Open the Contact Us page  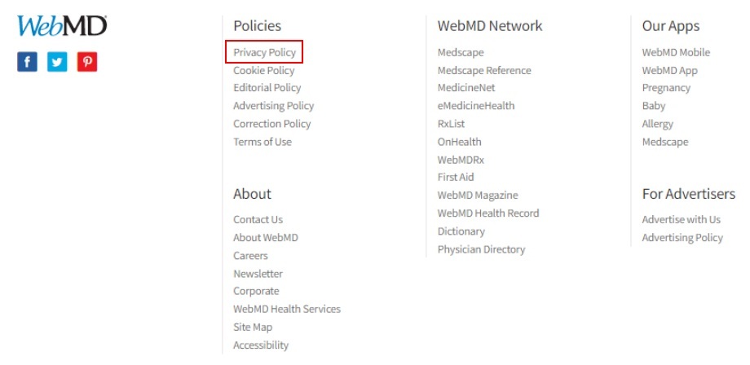258,220
